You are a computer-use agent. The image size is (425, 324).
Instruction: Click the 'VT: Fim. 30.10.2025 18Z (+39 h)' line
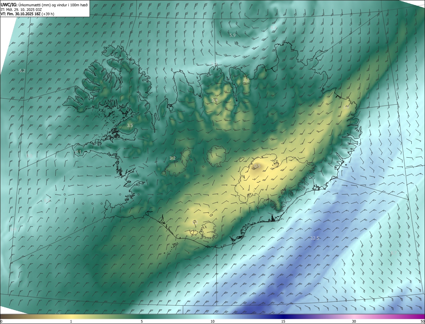click(28, 14)
